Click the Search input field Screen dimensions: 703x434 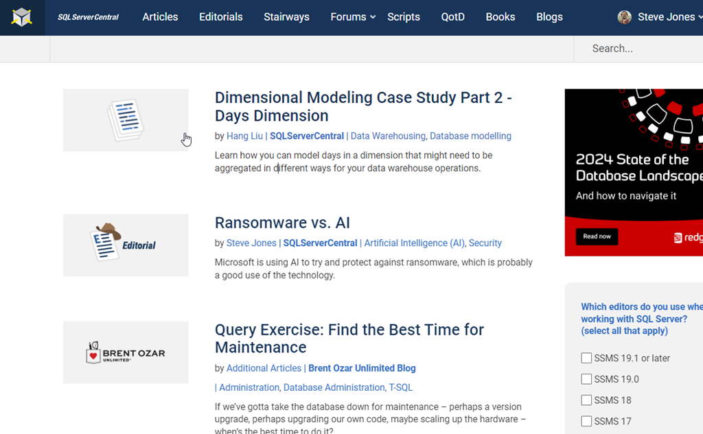638,49
